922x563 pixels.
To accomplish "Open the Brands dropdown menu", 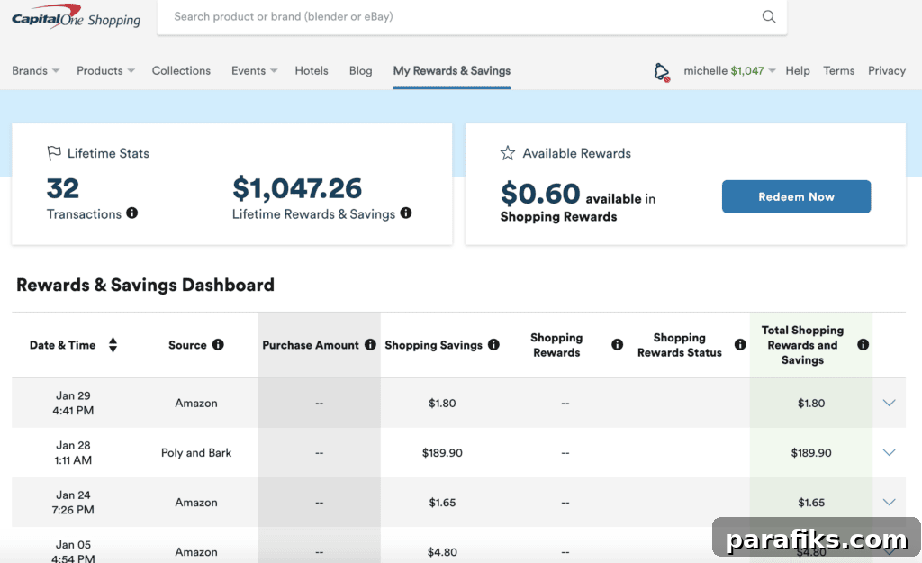I will tap(35, 70).
